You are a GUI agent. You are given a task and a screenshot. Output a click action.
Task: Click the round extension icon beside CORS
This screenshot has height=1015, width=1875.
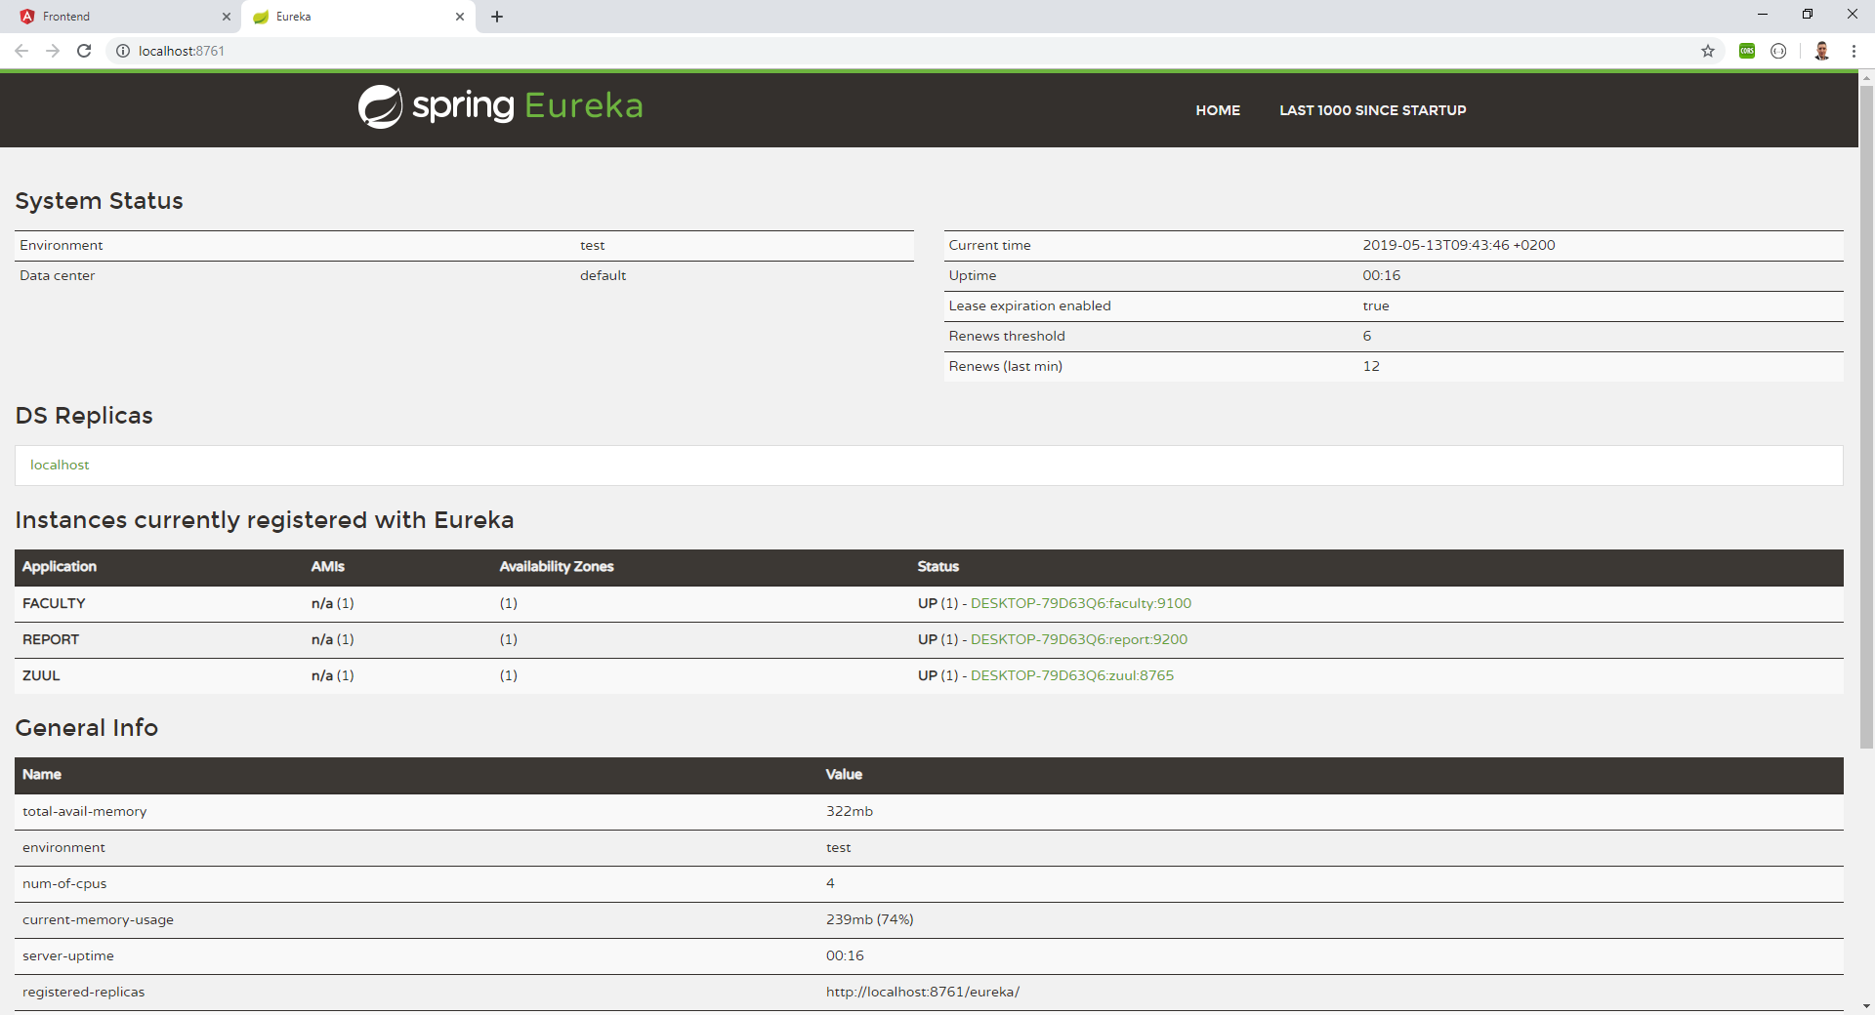pyautogui.click(x=1778, y=51)
